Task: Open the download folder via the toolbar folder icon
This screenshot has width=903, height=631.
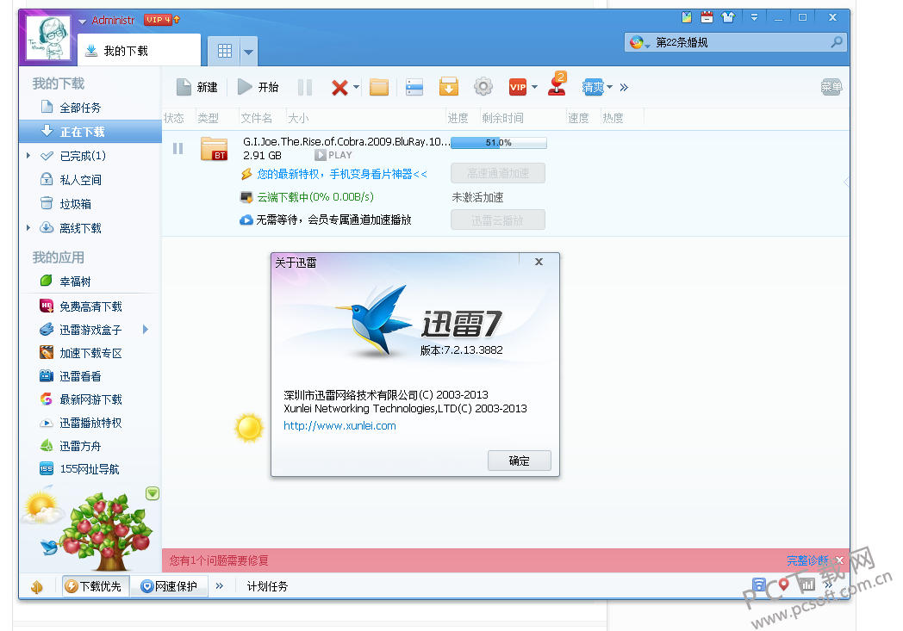Action: pos(379,88)
